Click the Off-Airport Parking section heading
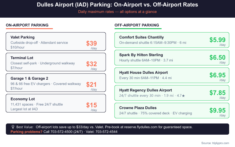 point(137,25)
